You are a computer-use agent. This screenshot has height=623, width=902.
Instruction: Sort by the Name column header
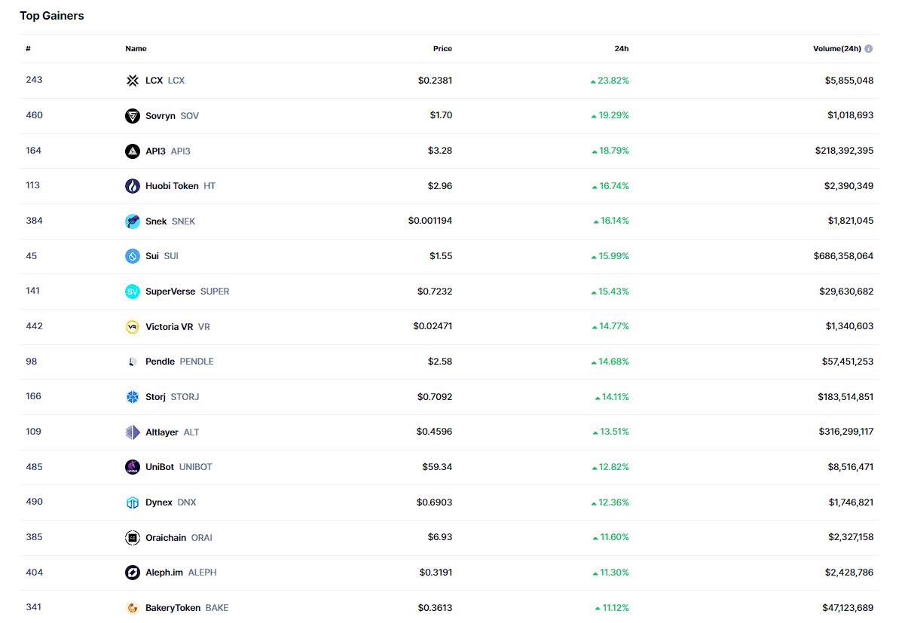pos(136,49)
